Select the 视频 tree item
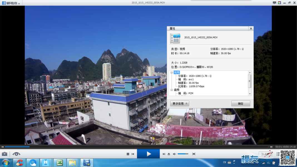Screen dimensions: 297x167 pyautogui.click(x=177, y=72)
